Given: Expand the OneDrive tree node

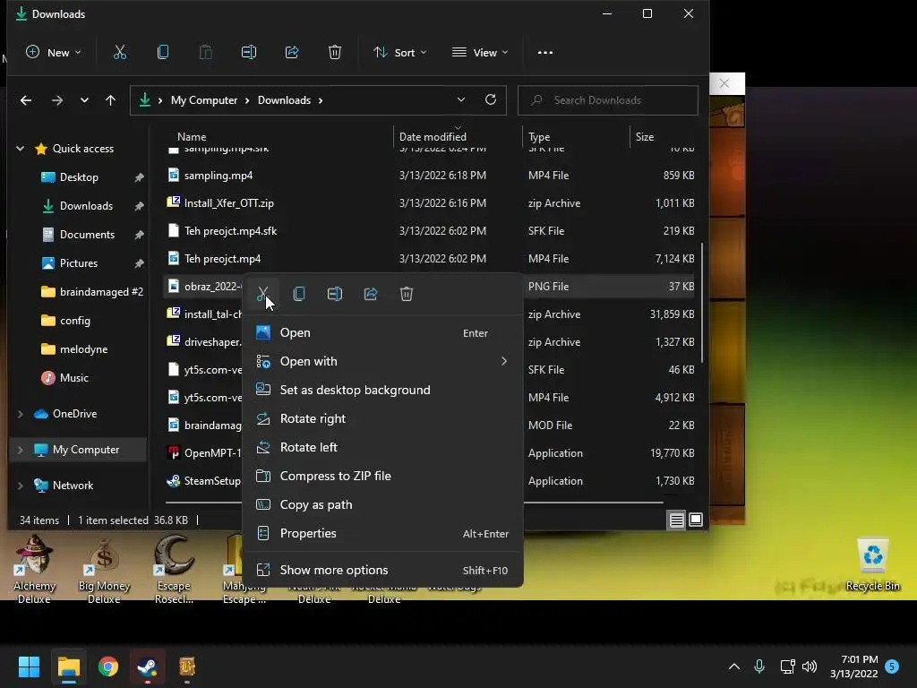Looking at the screenshot, I should point(20,414).
